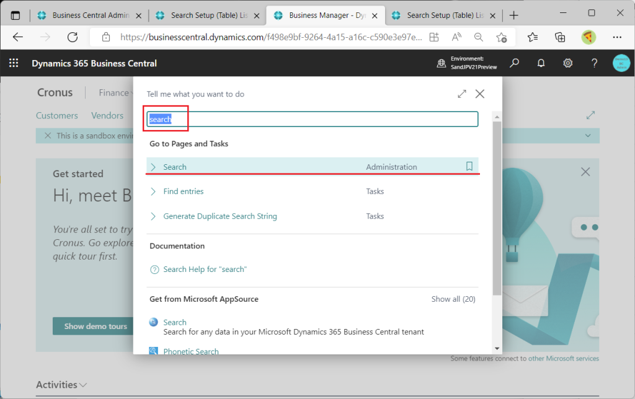The height and width of the screenshot is (399, 635).
Task: Click the Tell Me results scrollbar
Action: pyautogui.click(x=497, y=208)
